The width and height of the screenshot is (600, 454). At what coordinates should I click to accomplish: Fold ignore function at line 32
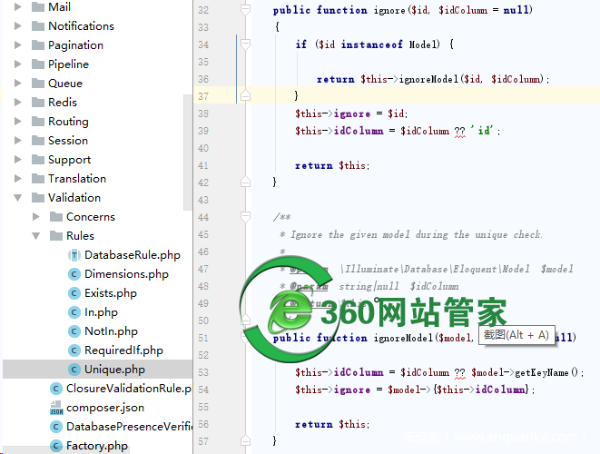coord(245,10)
